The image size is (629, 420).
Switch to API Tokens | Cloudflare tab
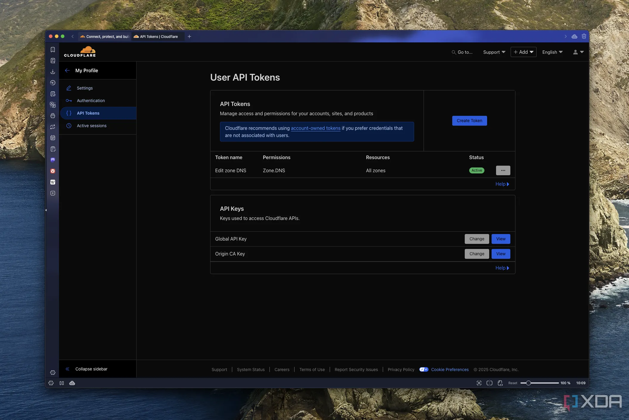click(158, 36)
